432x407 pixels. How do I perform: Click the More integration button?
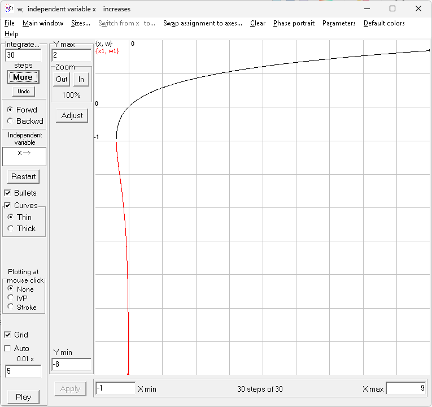pos(23,77)
